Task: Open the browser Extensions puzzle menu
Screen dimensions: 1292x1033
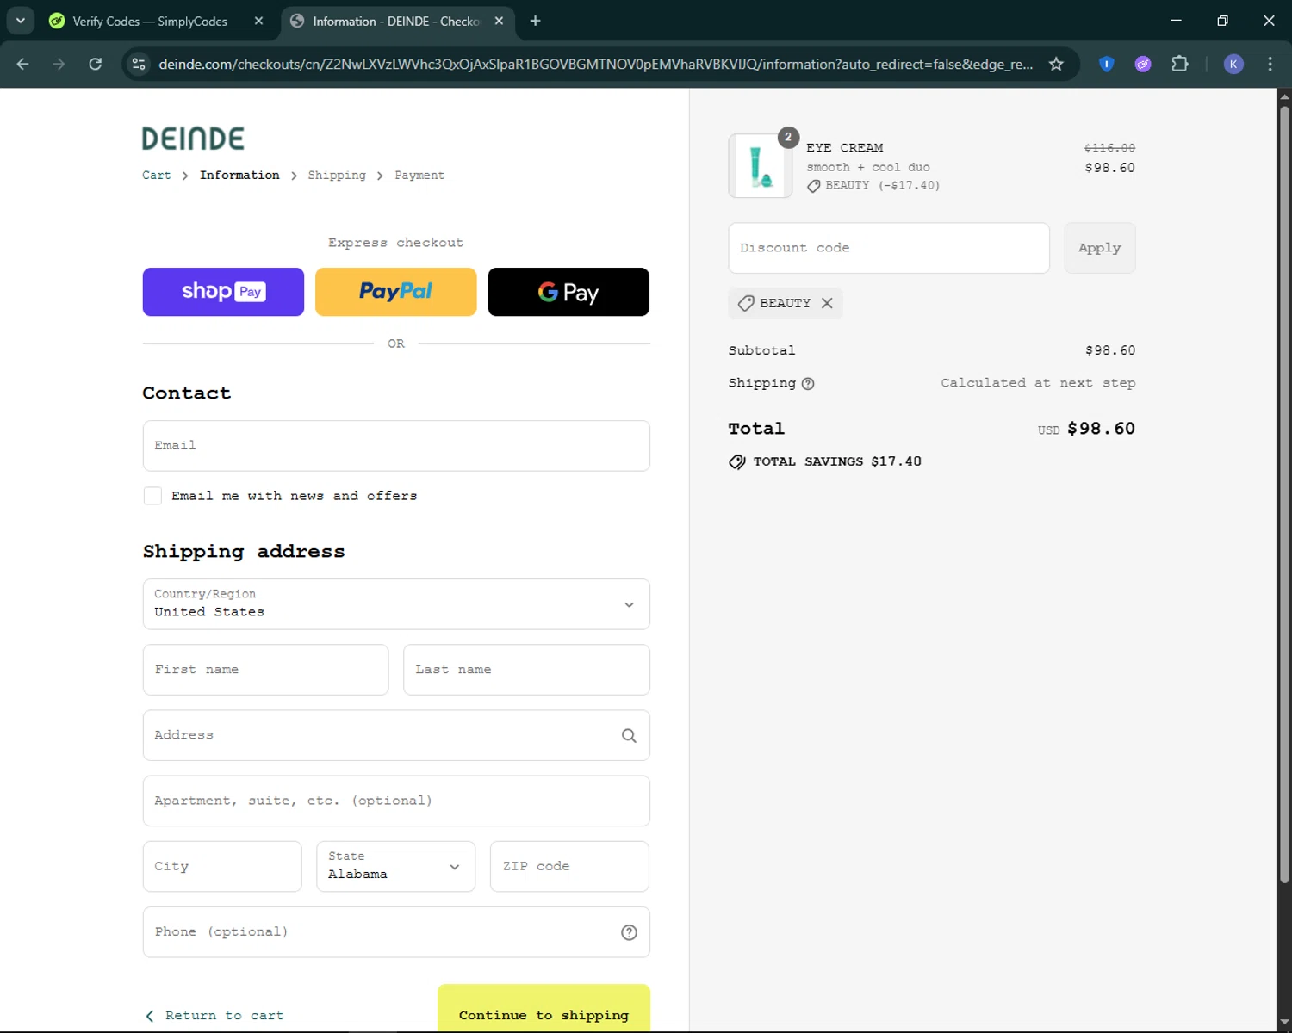Action: coord(1180,64)
